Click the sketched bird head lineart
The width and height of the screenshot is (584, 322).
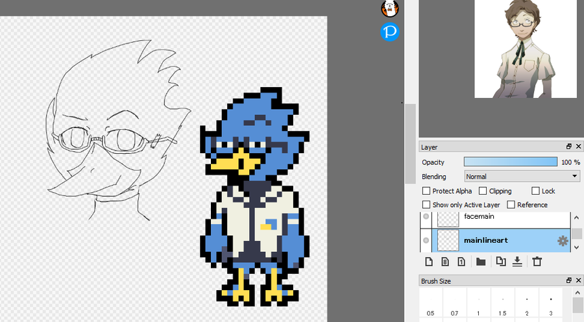click(117, 129)
